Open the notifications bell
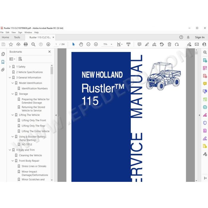This screenshot has height=208, width=208. point(188,37)
